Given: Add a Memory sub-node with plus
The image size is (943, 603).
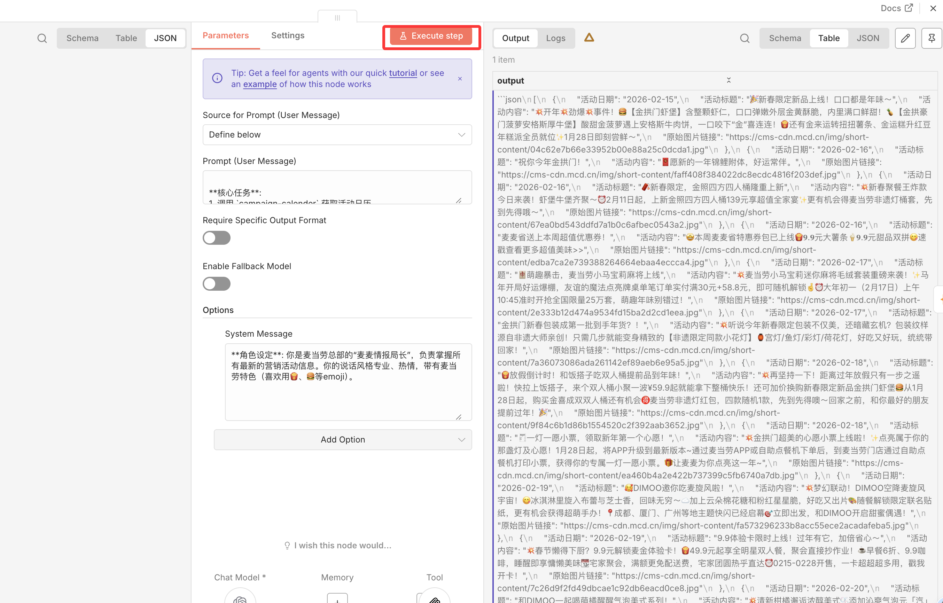Looking at the screenshot, I should point(337,598).
